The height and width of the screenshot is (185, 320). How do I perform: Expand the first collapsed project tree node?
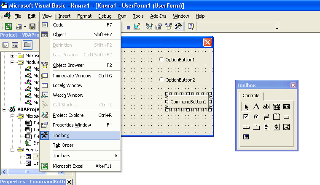(13, 55)
